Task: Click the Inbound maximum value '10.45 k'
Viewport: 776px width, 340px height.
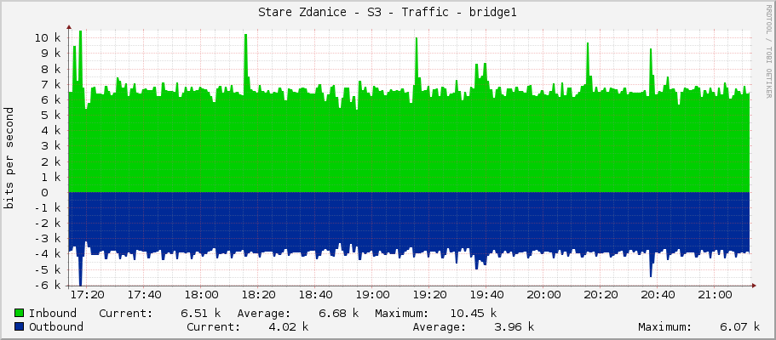Action: click(x=473, y=314)
